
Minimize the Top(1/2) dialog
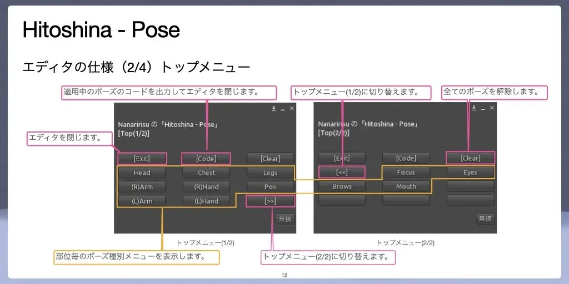click(283, 109)
